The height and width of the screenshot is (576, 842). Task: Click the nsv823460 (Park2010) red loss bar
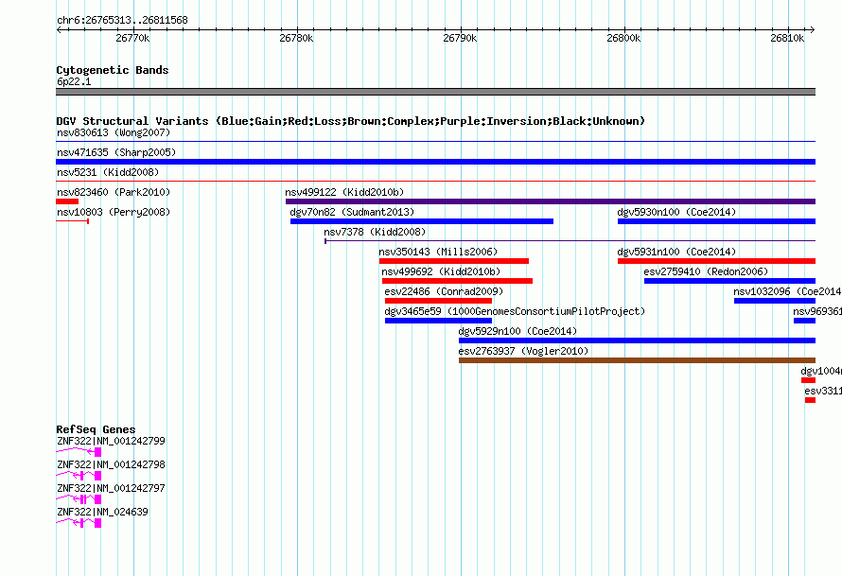pyautogui.click(x=67, y=201)
